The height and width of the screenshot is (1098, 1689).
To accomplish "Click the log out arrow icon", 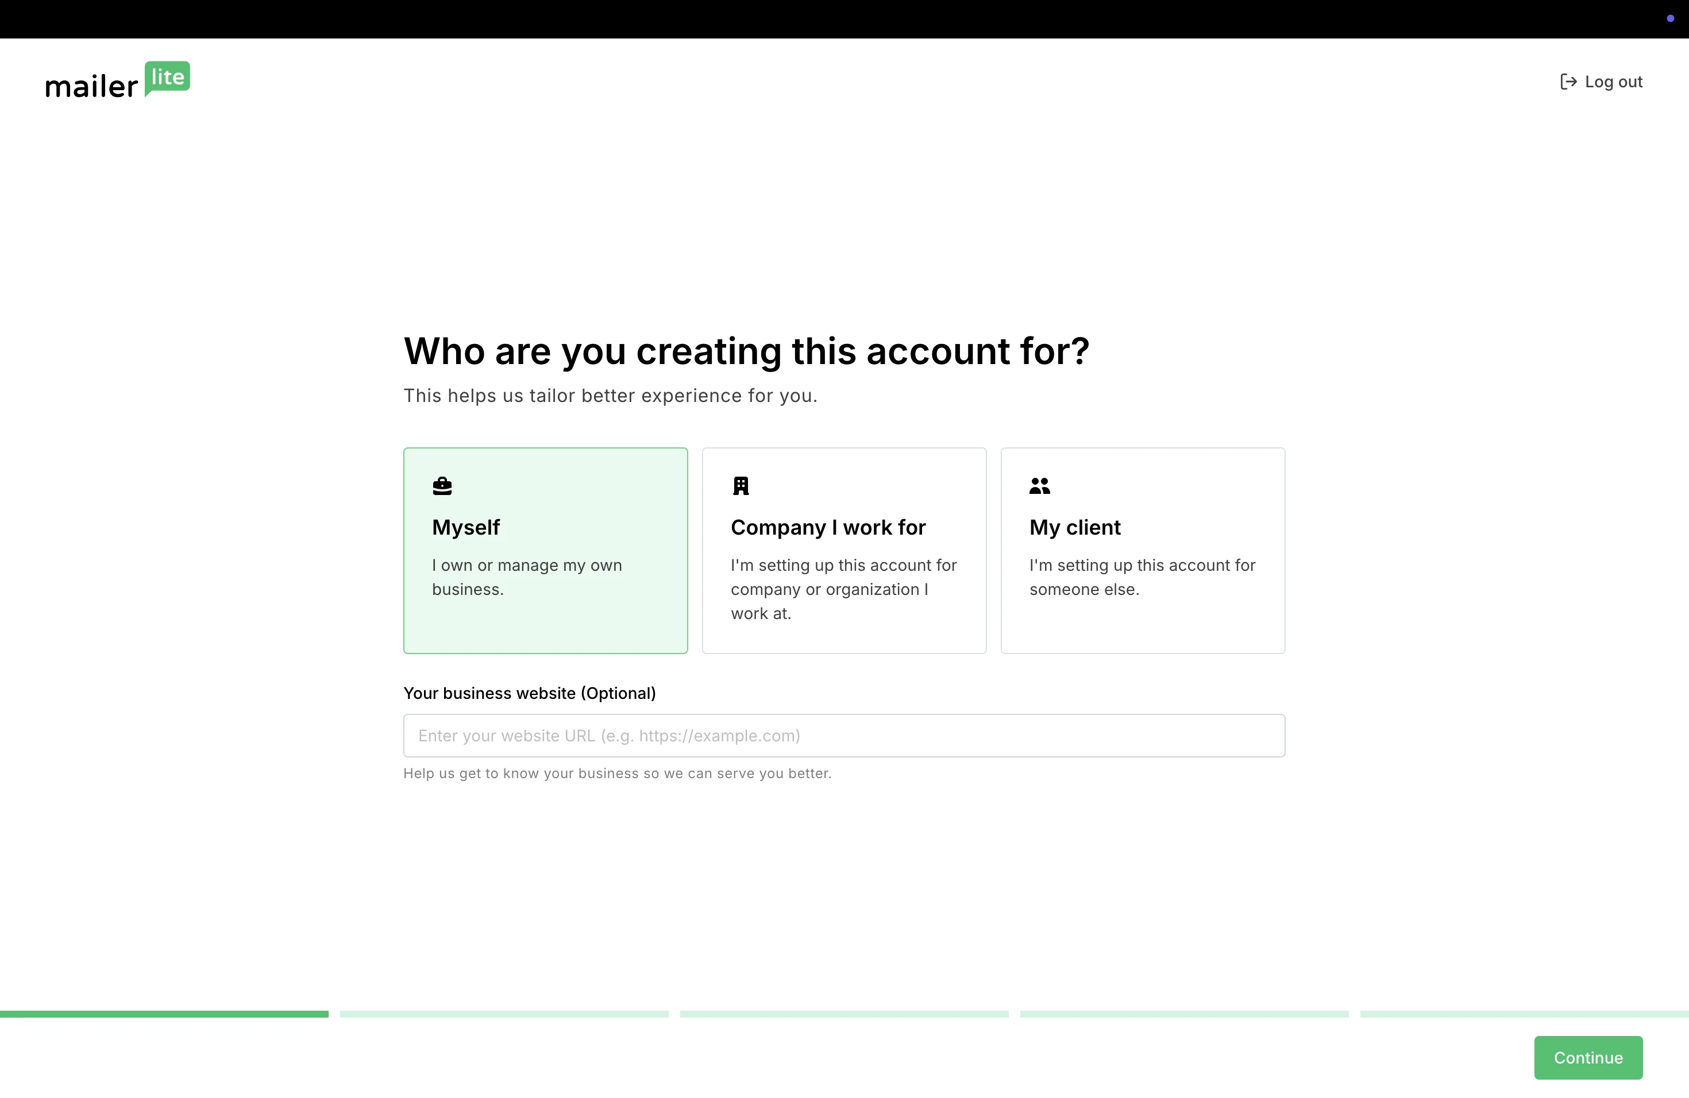I will (x=1568, y=82).
